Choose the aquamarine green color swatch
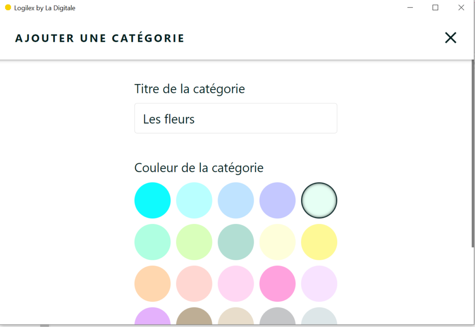Viewport: 475px width, 327px height. 152,242
